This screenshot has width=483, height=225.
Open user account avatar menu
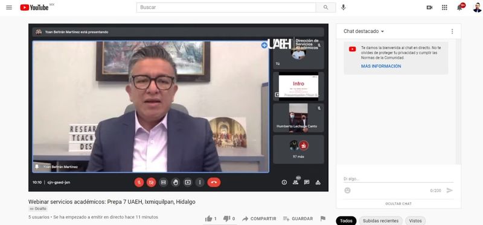point(477,7)
